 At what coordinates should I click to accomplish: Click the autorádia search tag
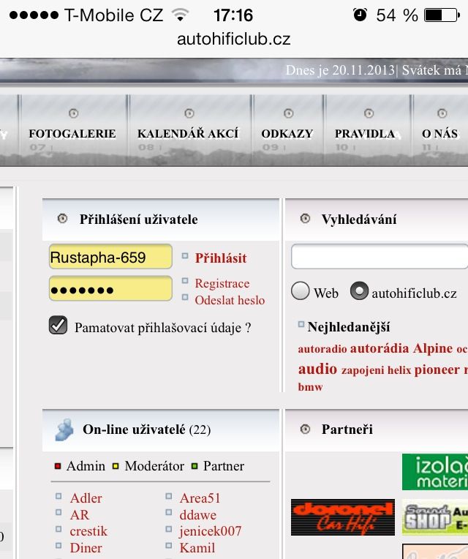tap(380, 348)
